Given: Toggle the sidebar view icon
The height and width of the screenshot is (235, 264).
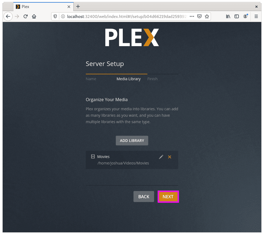Looking at the screenshot, I should [237, 16].
